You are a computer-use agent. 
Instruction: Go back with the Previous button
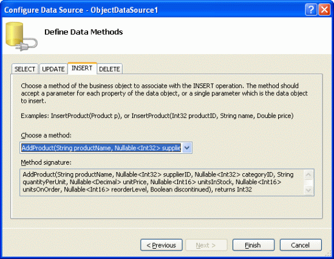[162, 245]
